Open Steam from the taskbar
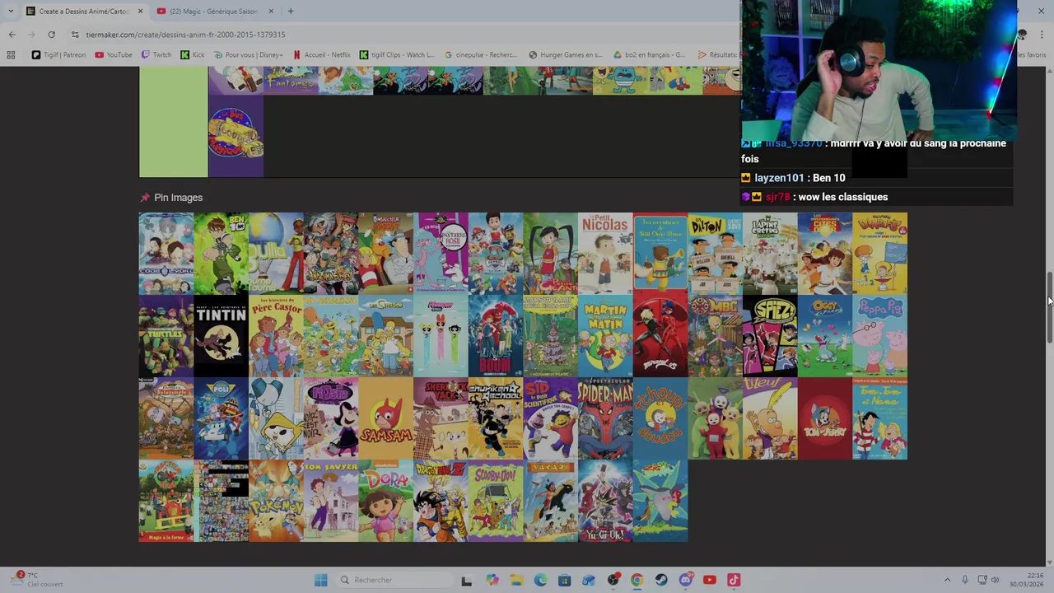Screen dimensions: 1054x593 coord(661,580)
